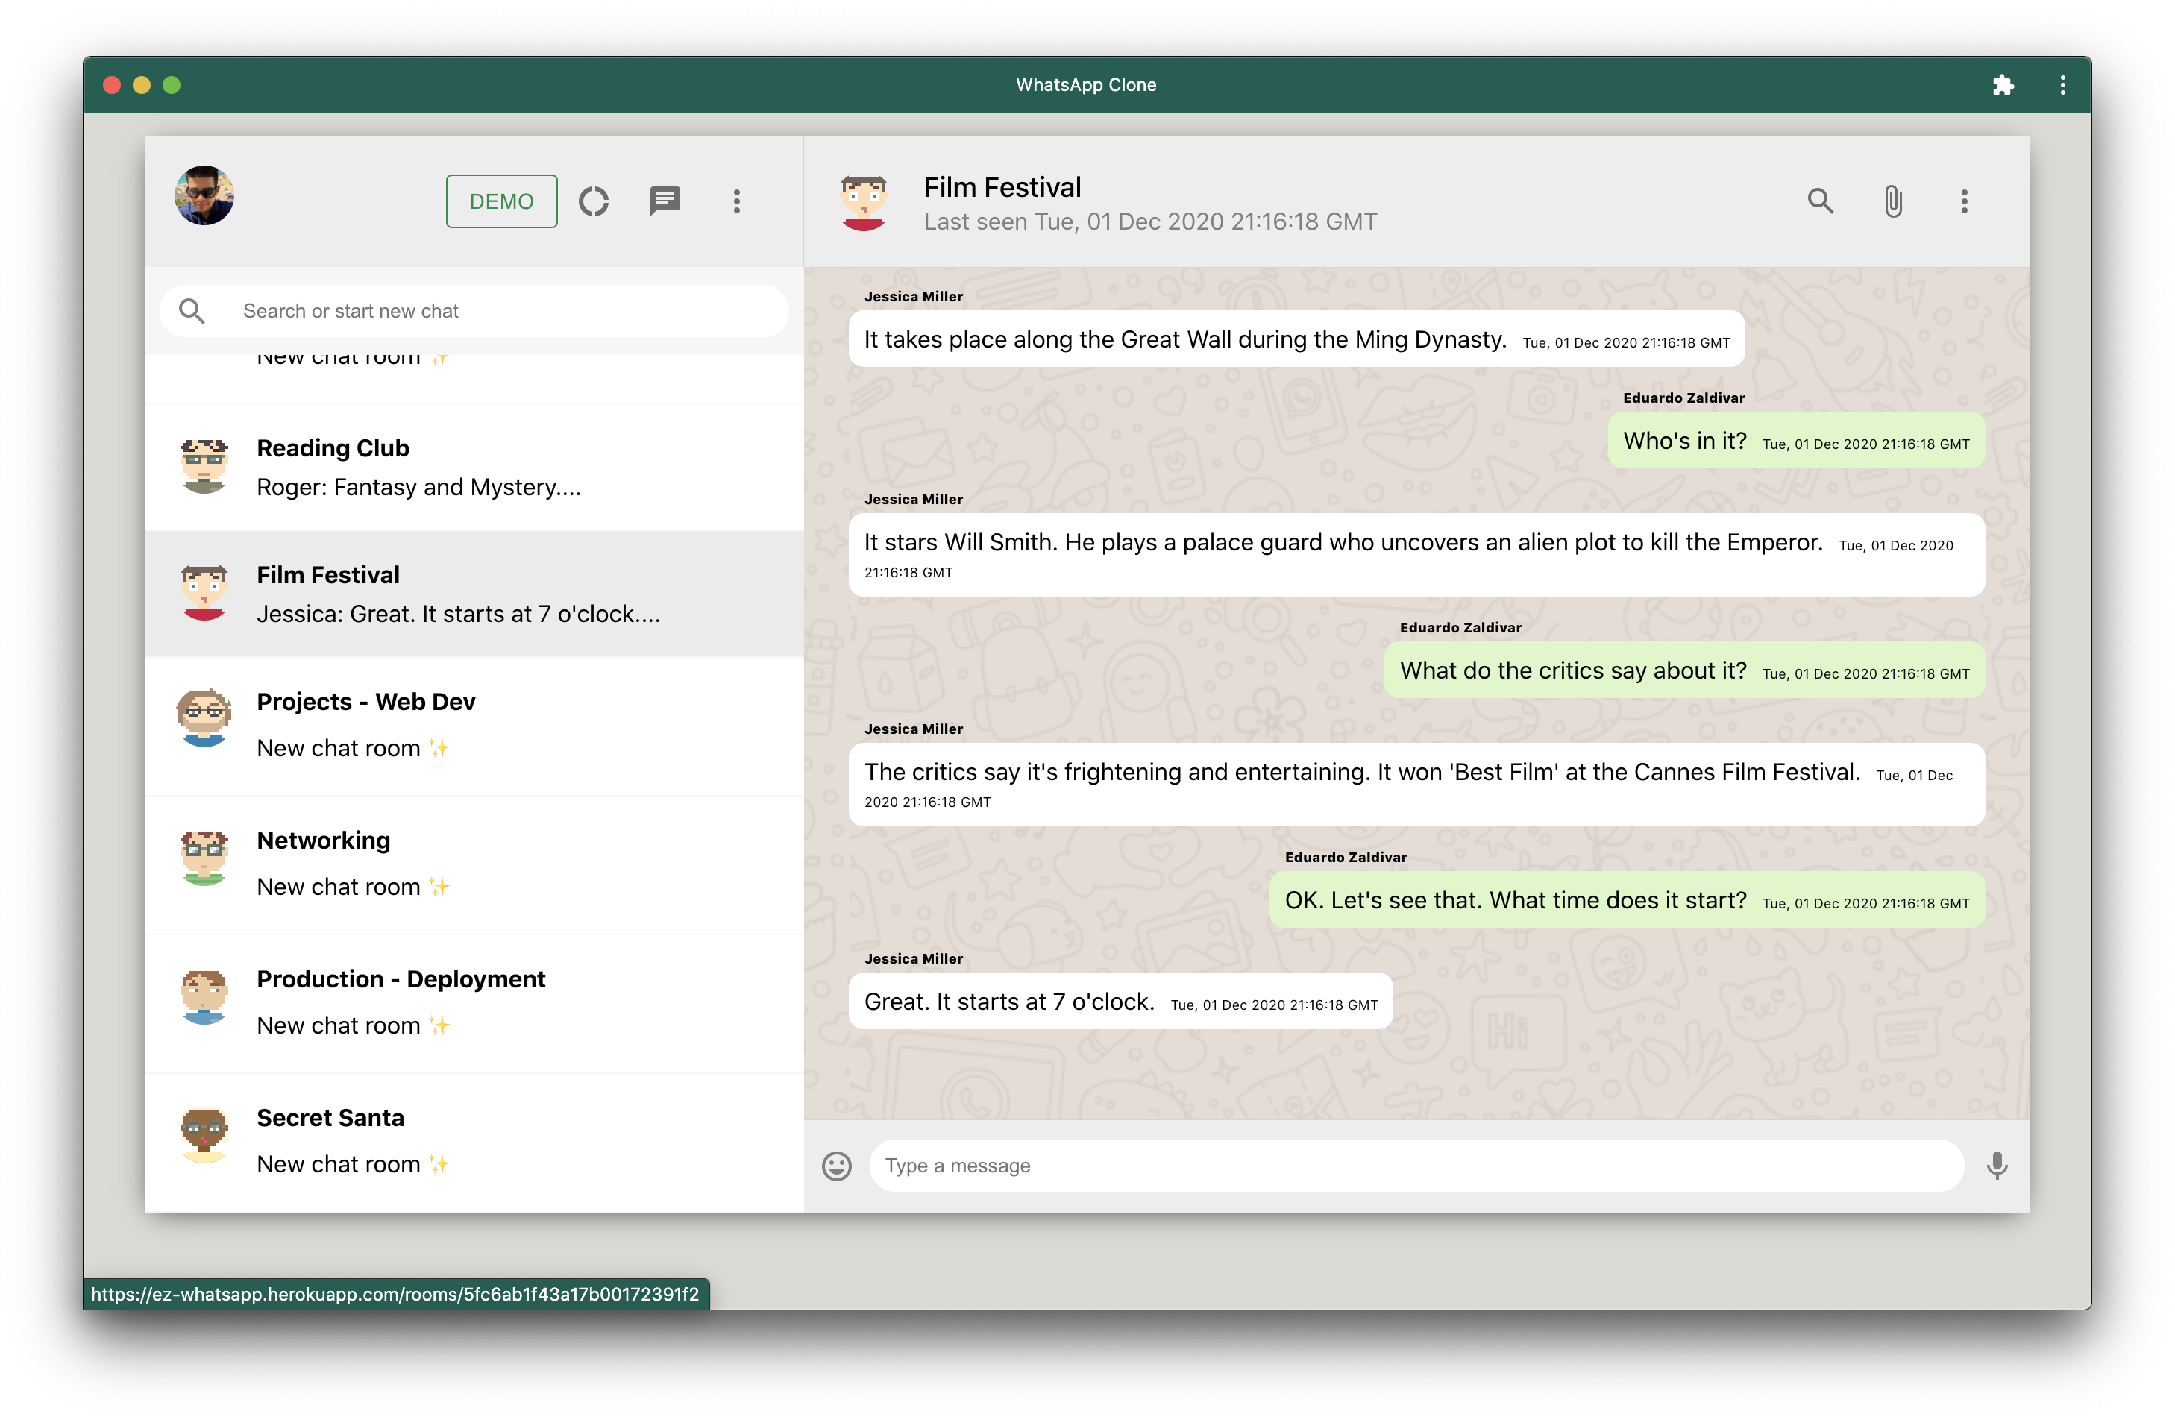Image resolution: width=2175 pixels, height=1420 pixels.
Task: Click the status circle icon in sidebar header
Action: tap(594, 201)
